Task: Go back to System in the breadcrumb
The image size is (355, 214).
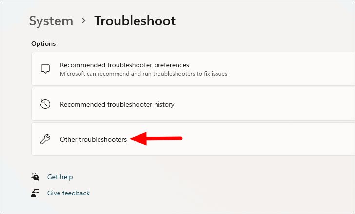Action: [51, 21]
